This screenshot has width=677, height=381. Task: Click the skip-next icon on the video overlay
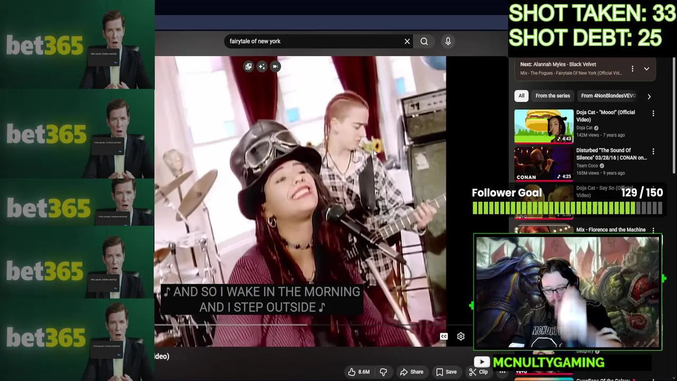coord(276,67)
